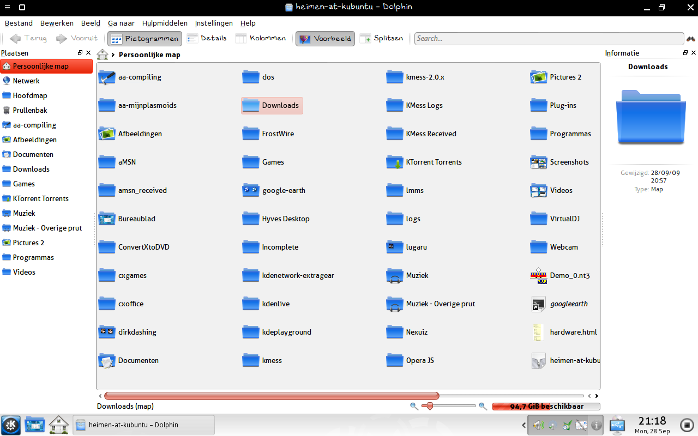Open the Help menu
The image size is (698, 436).
coord(248,23)
